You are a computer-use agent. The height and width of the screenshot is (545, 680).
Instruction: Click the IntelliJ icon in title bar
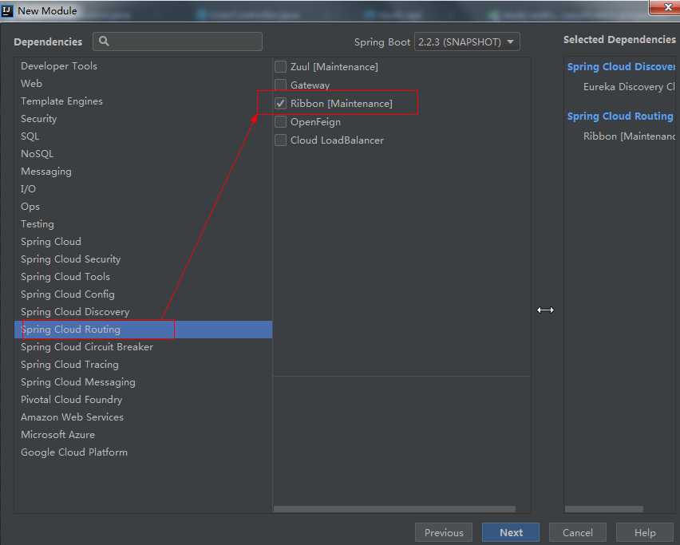[7, 10]
